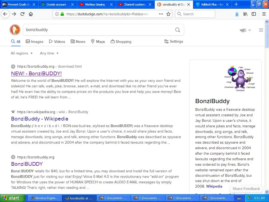Focus the Firefox Search box

[195, 14]
